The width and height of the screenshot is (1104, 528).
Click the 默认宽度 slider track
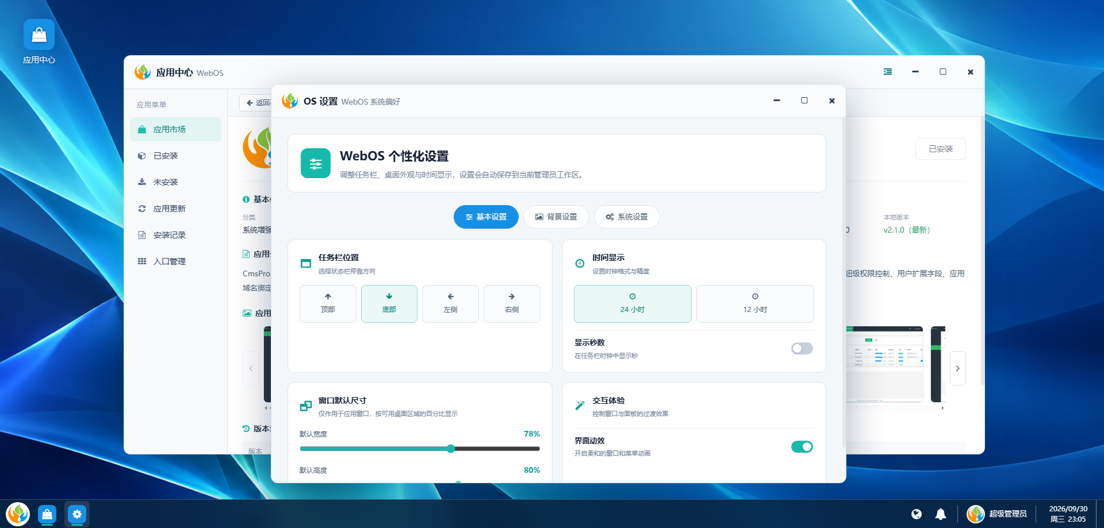420,449
